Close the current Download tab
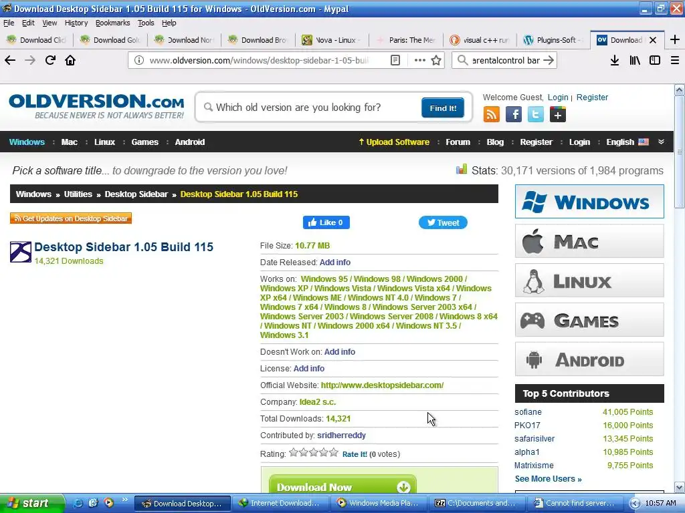Viewport: 685px width, 513px height. (653, 40)
